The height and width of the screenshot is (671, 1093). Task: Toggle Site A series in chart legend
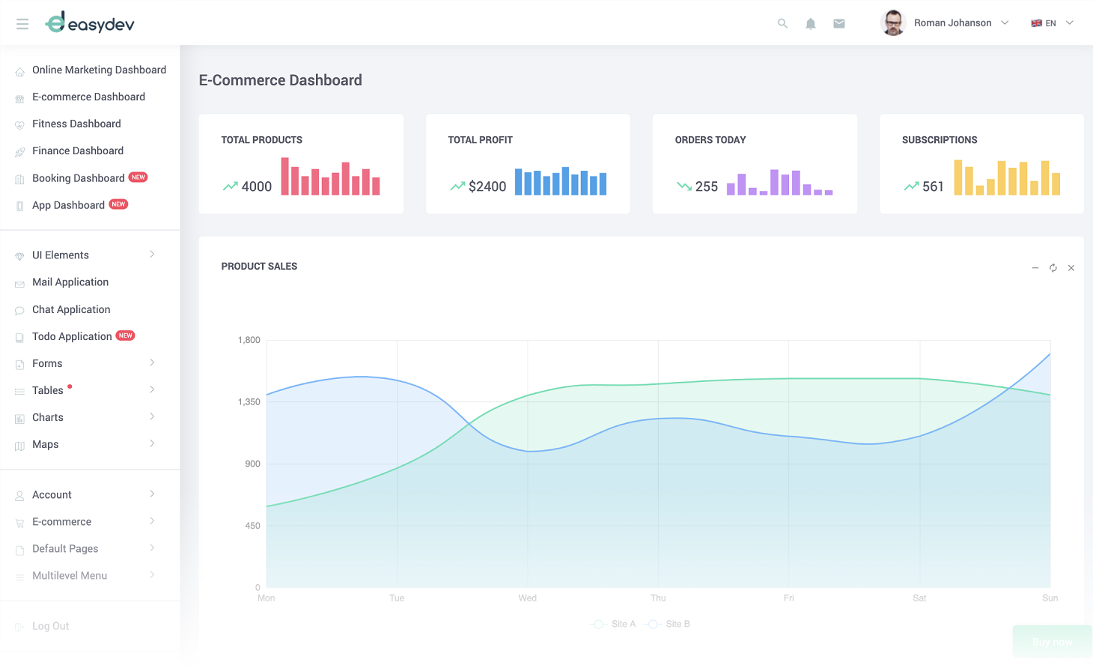pos(613,624)
